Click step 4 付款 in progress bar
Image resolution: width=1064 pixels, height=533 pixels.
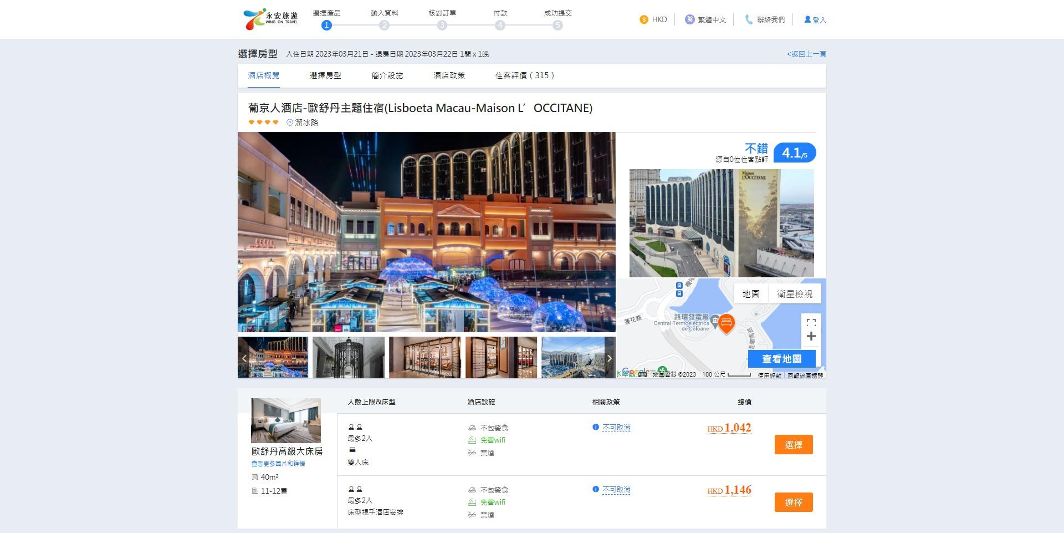(x=500, y=24)
